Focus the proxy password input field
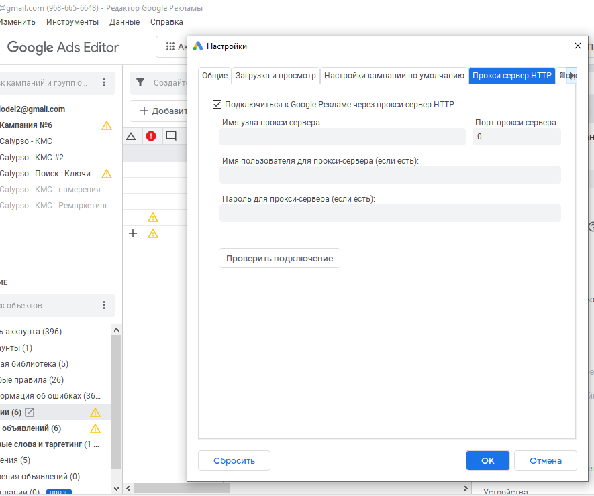 (x=390, y=213)
